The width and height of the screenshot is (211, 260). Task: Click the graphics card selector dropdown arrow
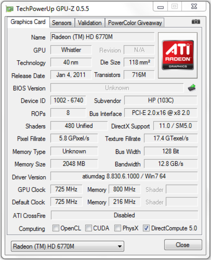tap(120, 247)
